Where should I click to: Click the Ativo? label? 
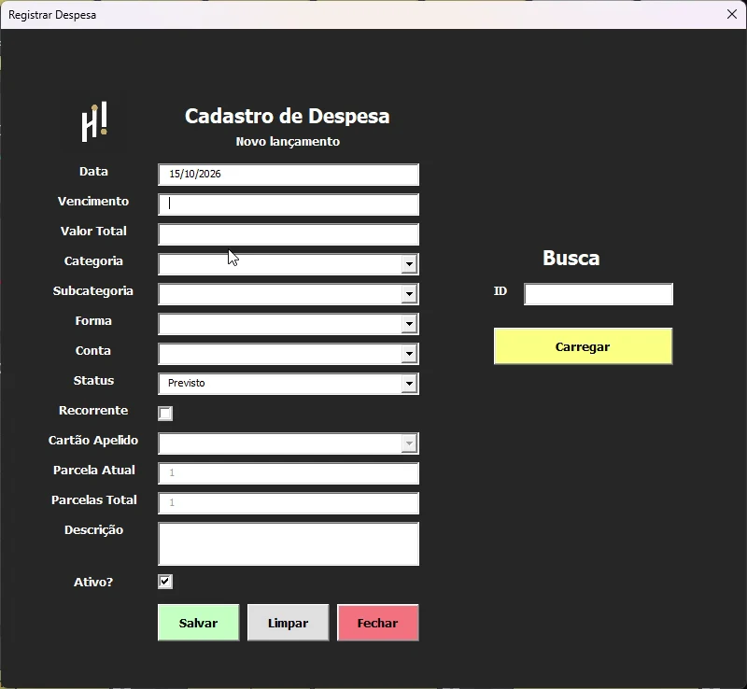[93, 582]
